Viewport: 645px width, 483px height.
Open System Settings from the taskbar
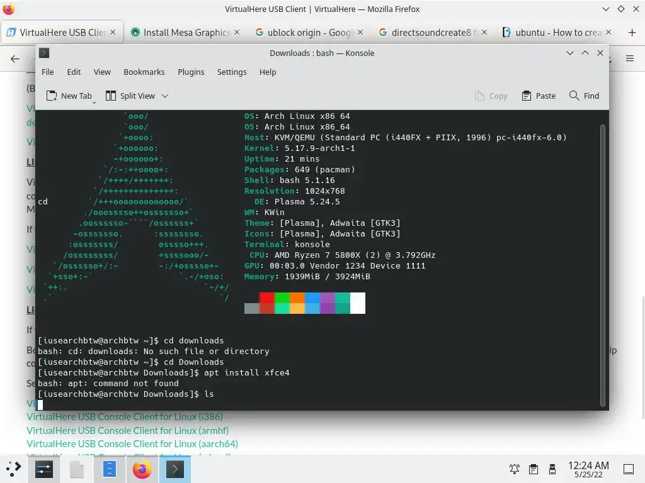44,469
